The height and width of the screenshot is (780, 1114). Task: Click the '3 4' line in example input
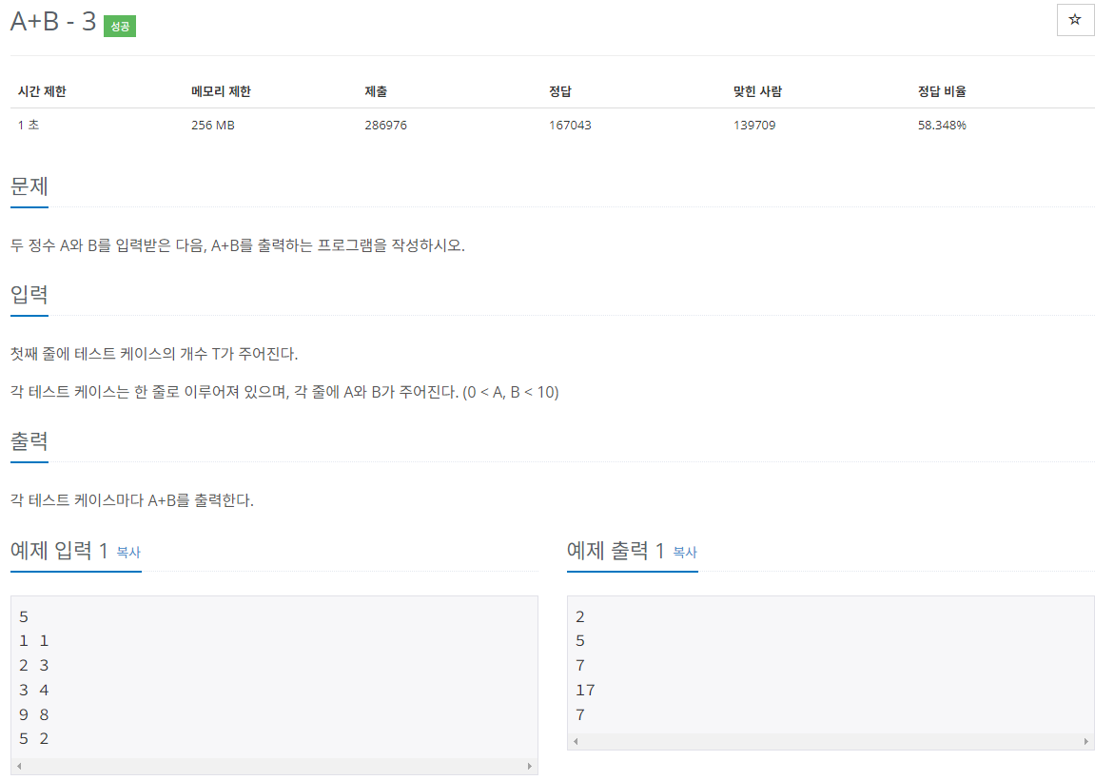click(x=34, y=690)
